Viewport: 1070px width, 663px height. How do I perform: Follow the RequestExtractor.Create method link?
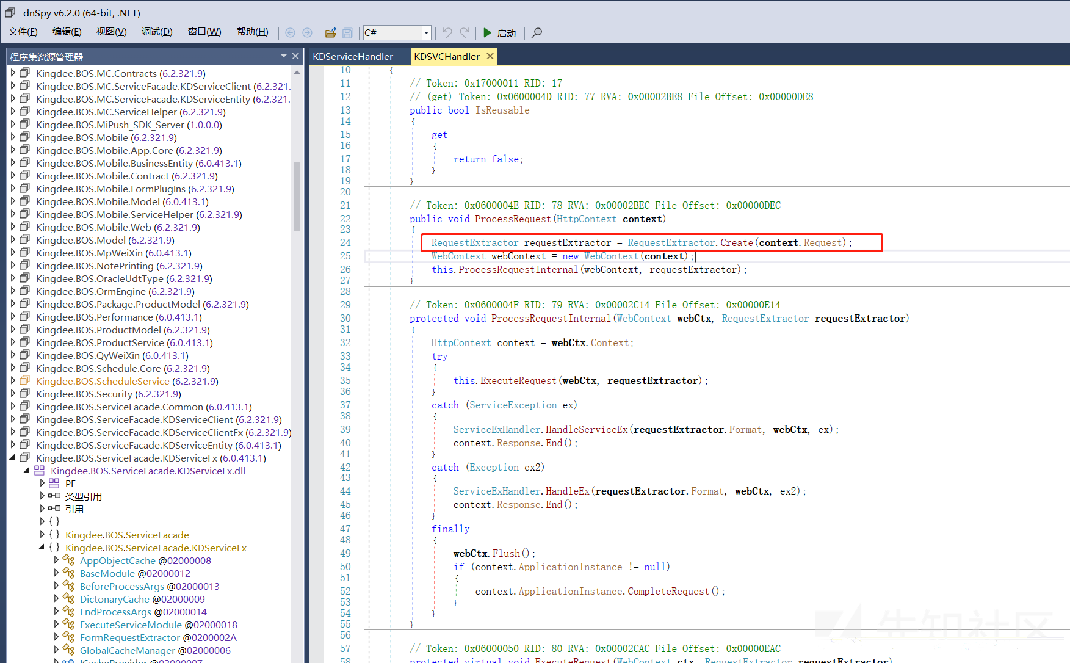[737, 242]
